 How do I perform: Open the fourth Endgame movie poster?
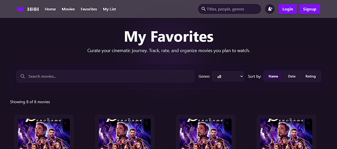click(x=286, y=134)
